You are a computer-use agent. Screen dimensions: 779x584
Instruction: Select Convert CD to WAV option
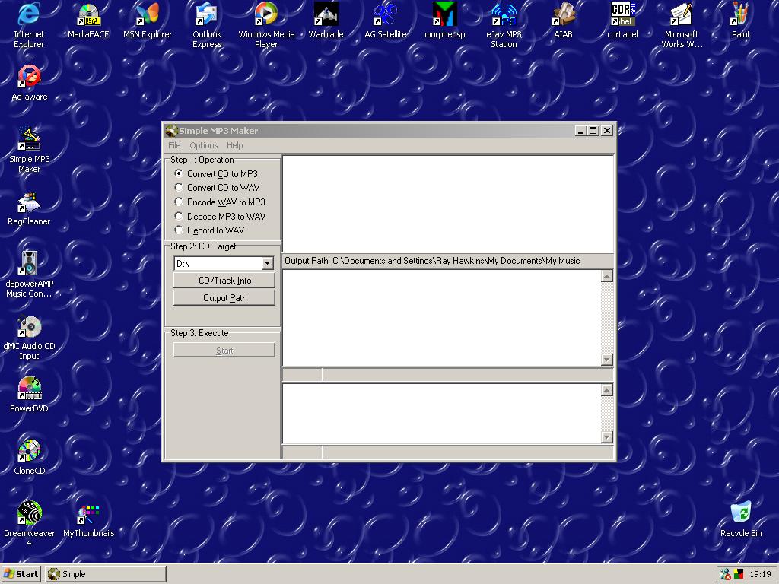click(x=180, y=188)
